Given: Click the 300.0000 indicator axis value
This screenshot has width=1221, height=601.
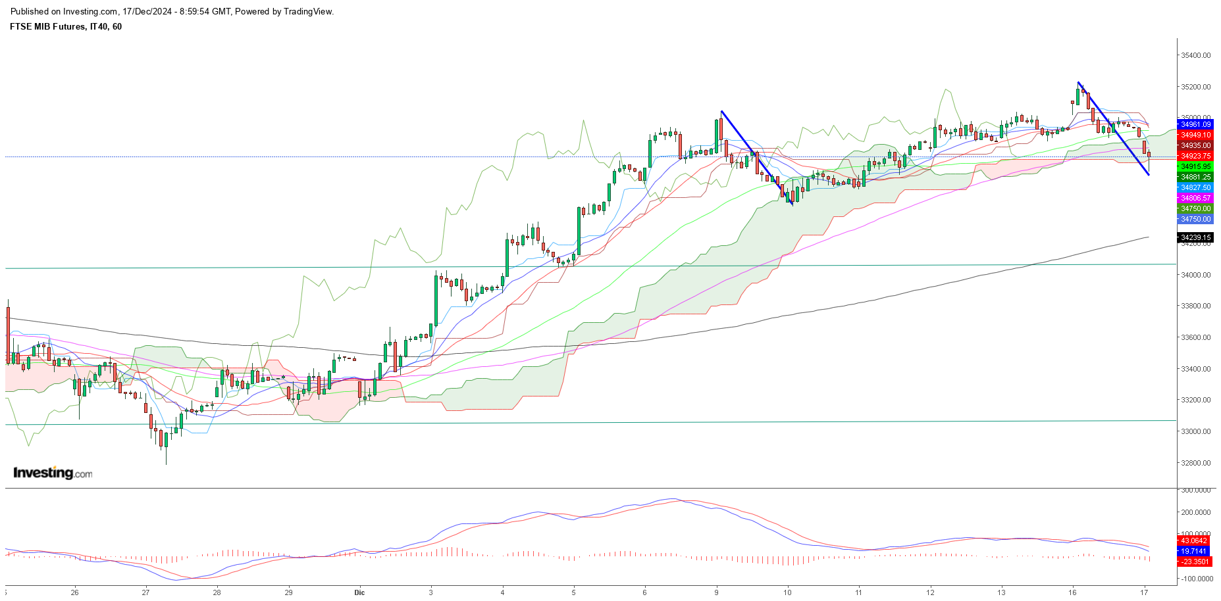Looking at the screenshot, I should pyautogui.click(x=1196, y=490).
